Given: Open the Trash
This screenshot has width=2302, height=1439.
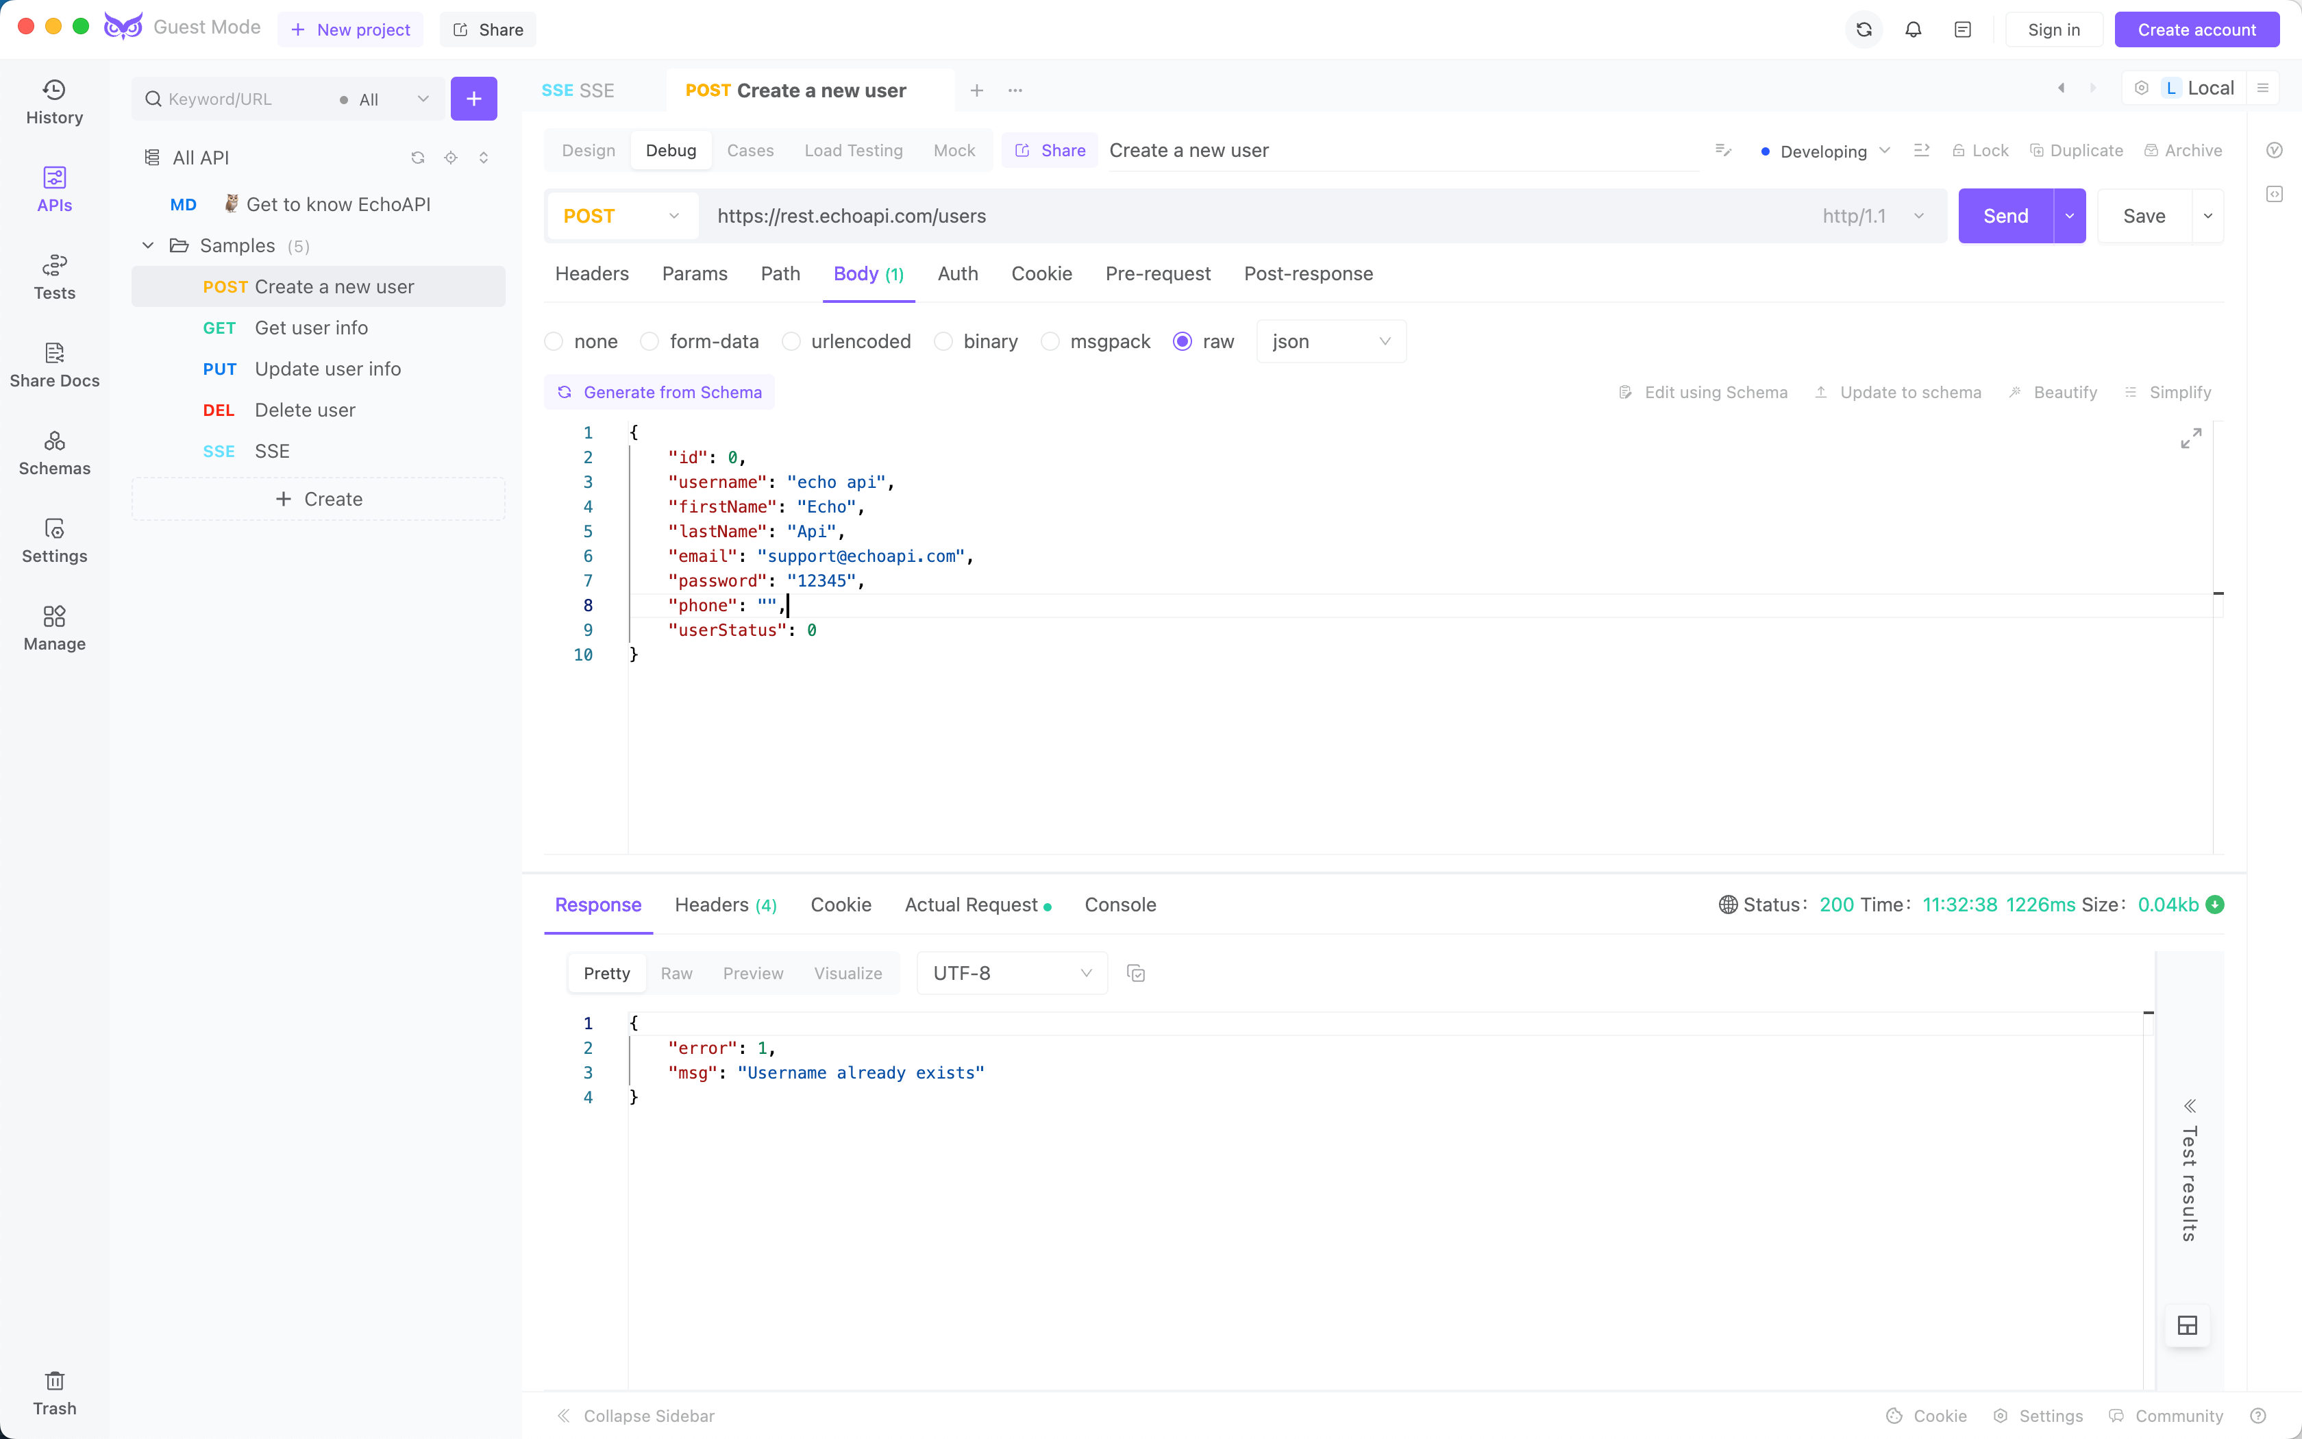Looking at the screenshot, I should coord(54,1393).
